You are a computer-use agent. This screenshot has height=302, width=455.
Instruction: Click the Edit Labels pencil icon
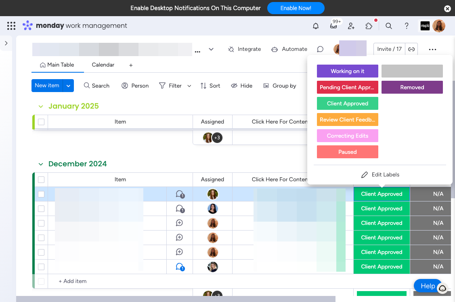365,175
